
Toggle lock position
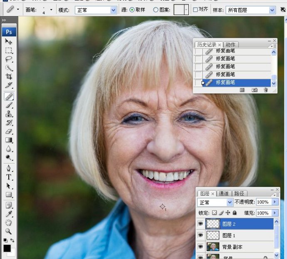[228, 213]
